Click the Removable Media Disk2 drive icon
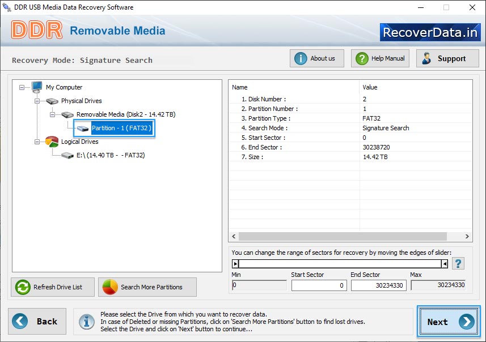 click(x=67, y=114)
